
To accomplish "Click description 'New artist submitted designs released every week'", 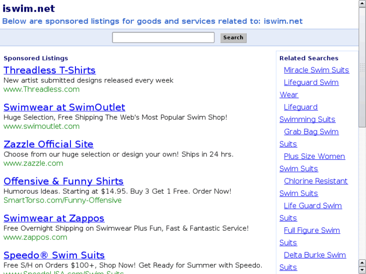I will (x=89, y=80).
